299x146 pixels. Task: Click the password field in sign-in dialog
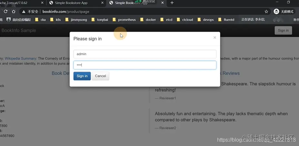point(145,65)
